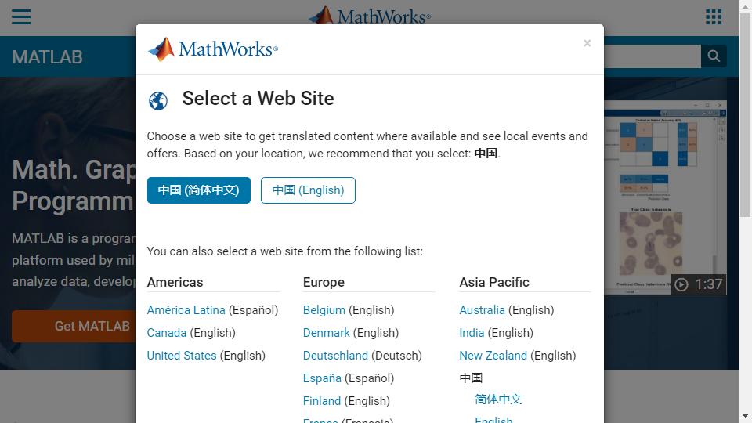Click the MathWorks logo in the dialog

point(213,49)
